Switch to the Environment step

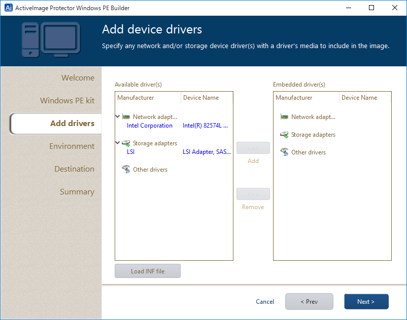(72, 146)
